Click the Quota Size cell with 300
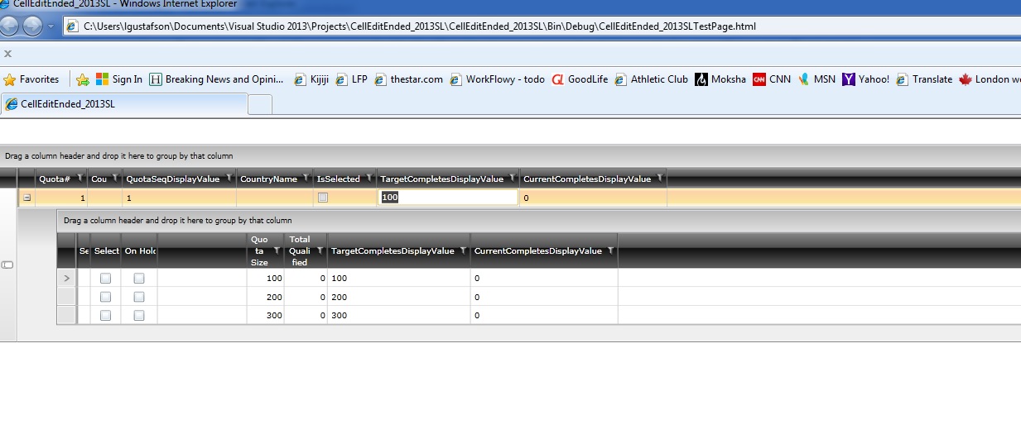This screenshot has height=434, width=1021. [x=265, y=315]
